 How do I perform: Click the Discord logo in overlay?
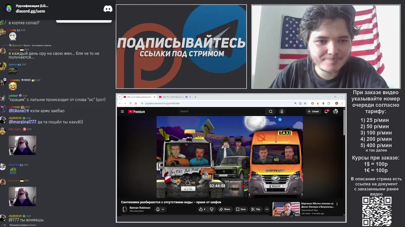(x=108, y=9)
